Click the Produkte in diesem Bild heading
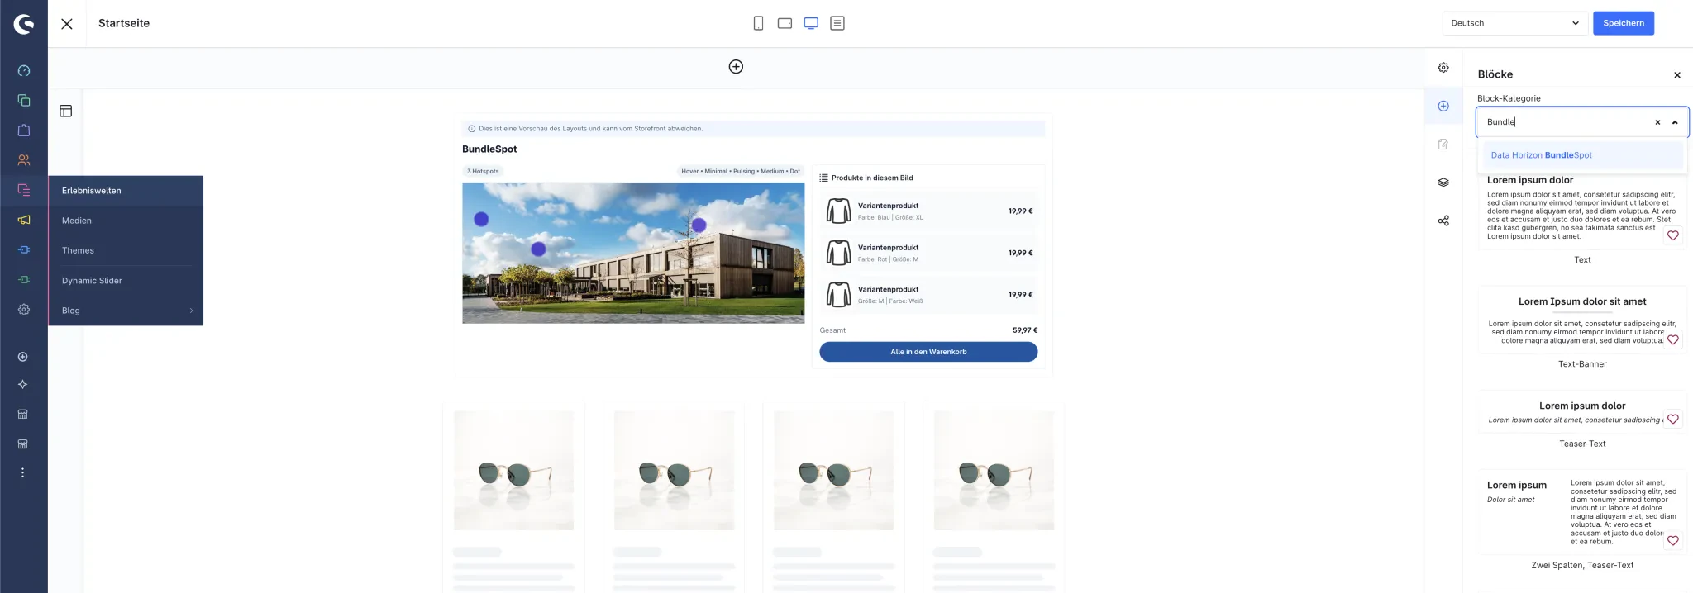The height and width of the screenshot is (593, 1693). pyautogui.click(x=872, y=178)
